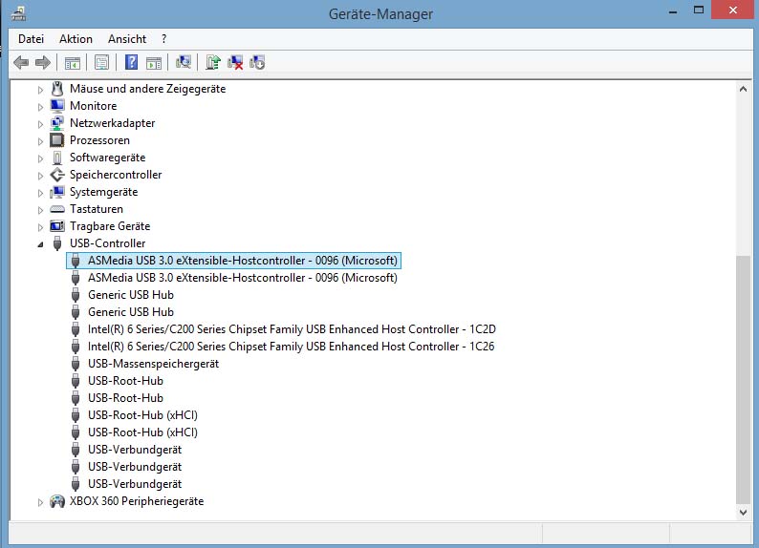The height and width of the screenshot is (548, 759).
Task: Expand the Netzwerkadapter node
Action: pos(41,124)
